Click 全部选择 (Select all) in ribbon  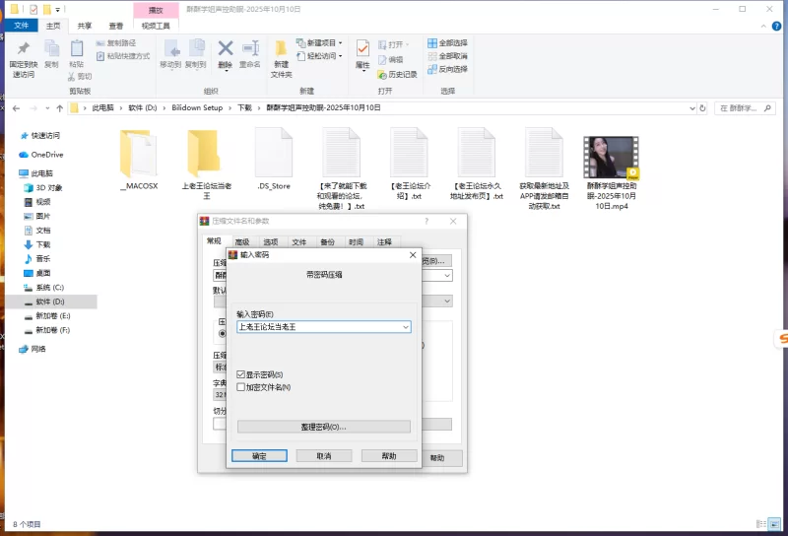447,43
